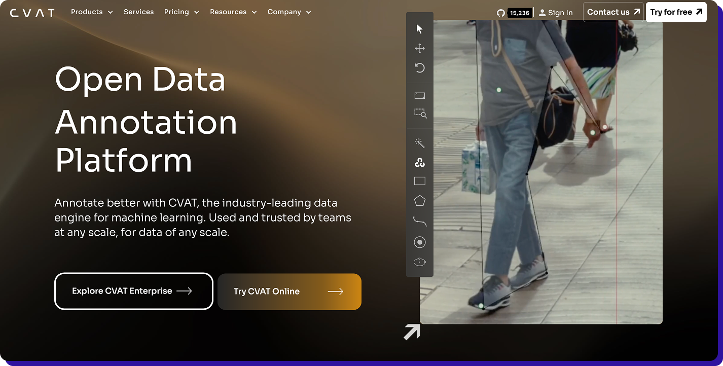Select the zoom region tool

(x=419, y=114)
